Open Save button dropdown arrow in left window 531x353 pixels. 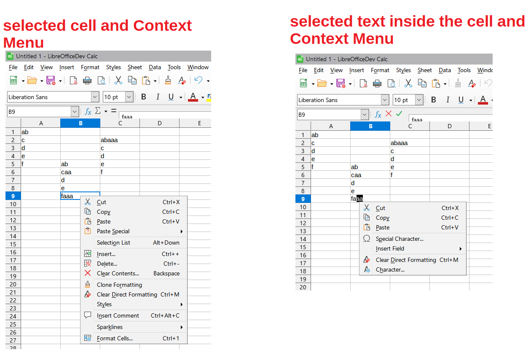60,81
